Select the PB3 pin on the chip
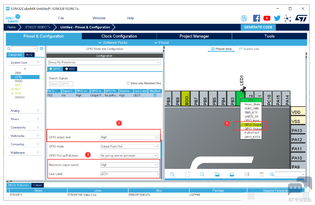The width and height of the screenshot is (315, 205). (232, 98)
